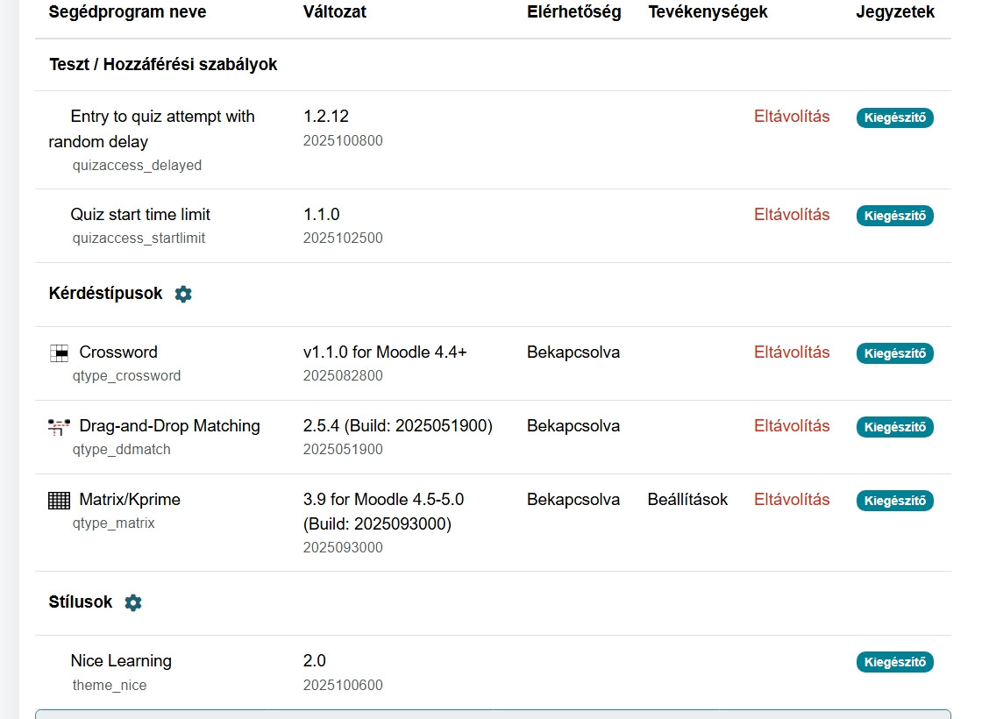Screen dimensions: 982x719
Task: Open Beállítások for Matrix/Kprime
Action: point(687,500)
